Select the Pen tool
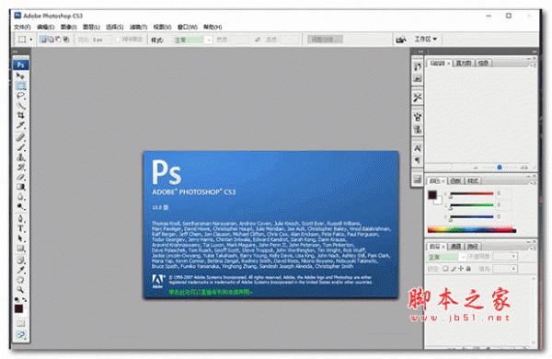Screen dimensions: 552x359 pyautogui.click(x=20, y=219)
